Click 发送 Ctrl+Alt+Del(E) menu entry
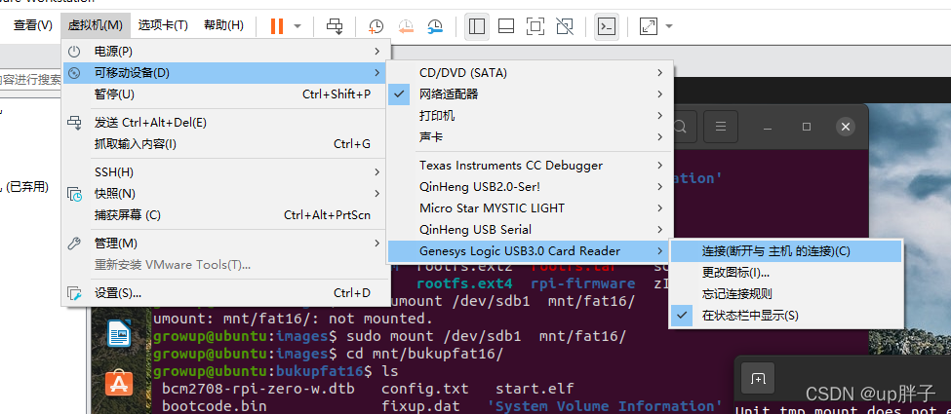951x414 pixels. pyautogui.click(x=225, y=123)
